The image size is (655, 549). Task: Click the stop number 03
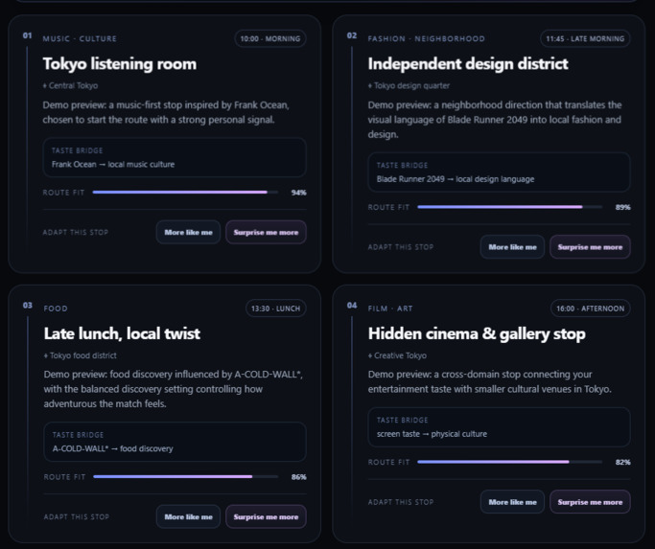coord(28,306)
